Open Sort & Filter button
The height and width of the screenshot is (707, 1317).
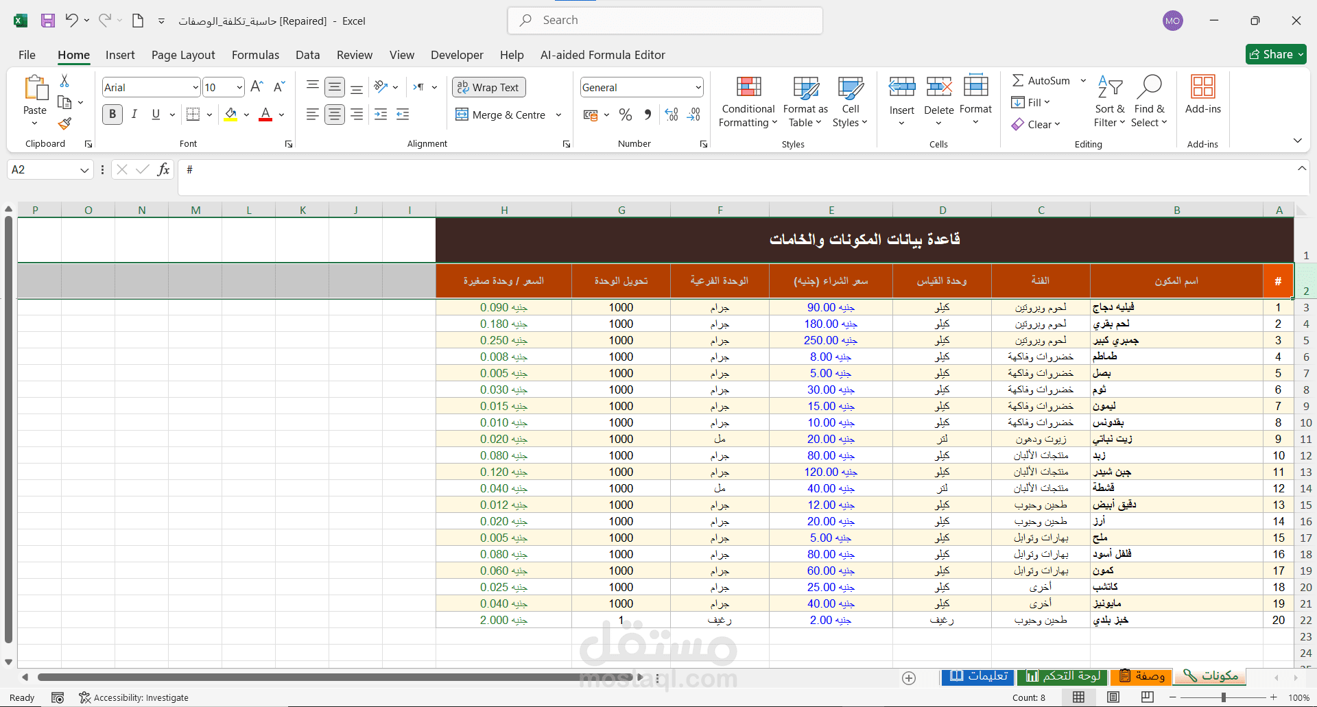point(1109,101)
